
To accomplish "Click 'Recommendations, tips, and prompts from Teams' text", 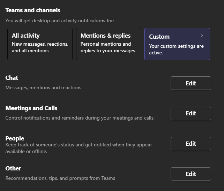I will [x=60, y=178].
